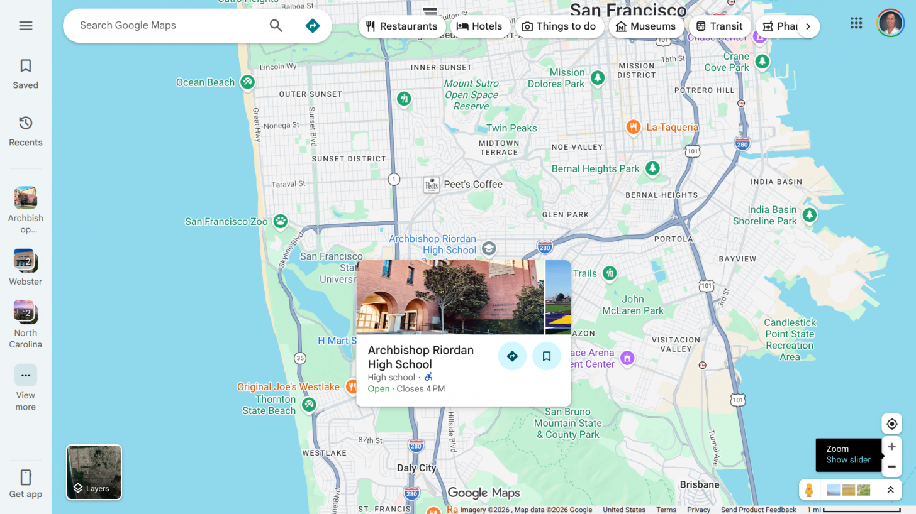Open the Google apps grid

click(x=856, y=23)
